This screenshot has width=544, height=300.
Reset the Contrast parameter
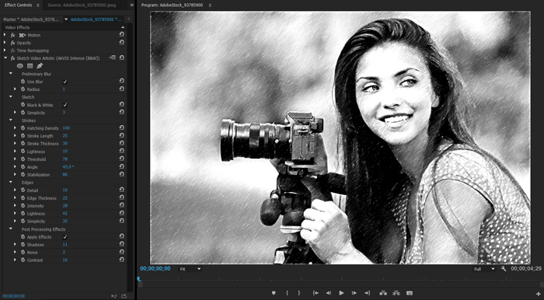[122, 260]
